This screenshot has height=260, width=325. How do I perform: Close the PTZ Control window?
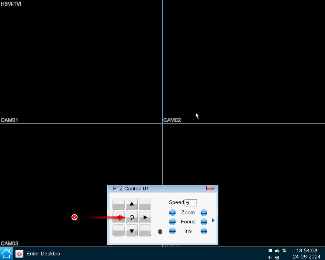pos(210,188)
